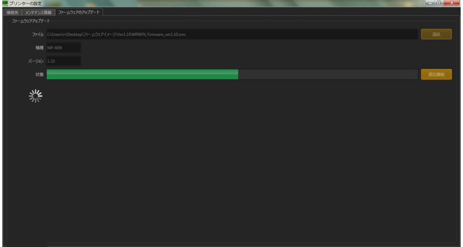Click the バージョン field showing 1.10
Screen dimensions: 463x247
click(x=63, y=61)
